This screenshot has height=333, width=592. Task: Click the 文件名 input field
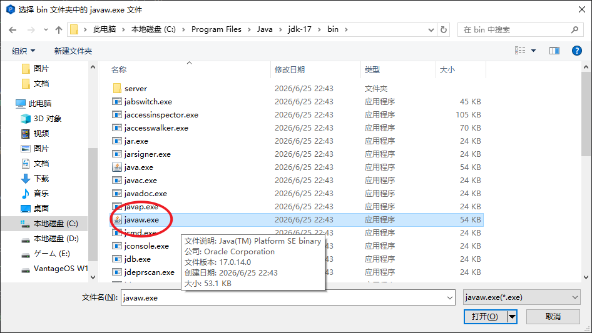[283, 297]
